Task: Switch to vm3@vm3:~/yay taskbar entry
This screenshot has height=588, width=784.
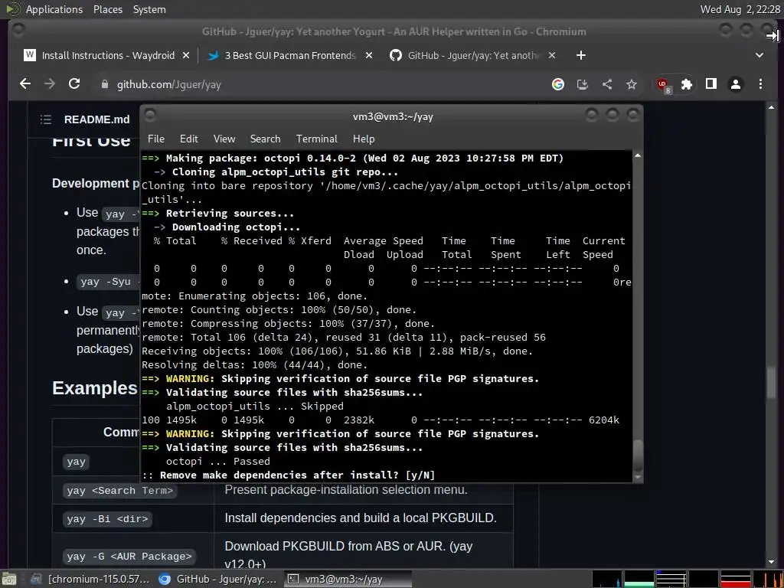Action: 348,579
